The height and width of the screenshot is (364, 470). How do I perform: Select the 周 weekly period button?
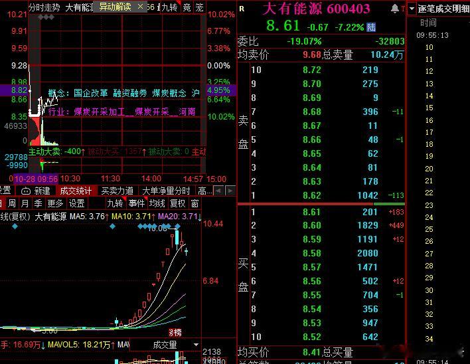(x=12, y=203)
